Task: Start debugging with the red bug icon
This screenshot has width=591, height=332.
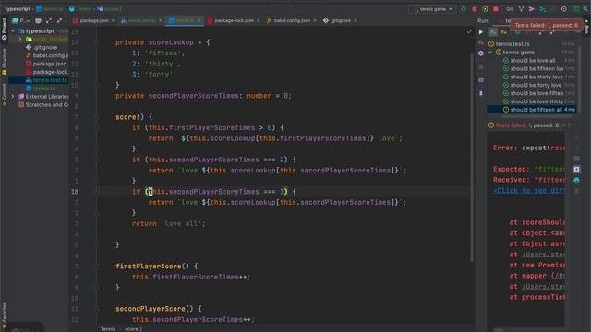Action: pos(475,9)
